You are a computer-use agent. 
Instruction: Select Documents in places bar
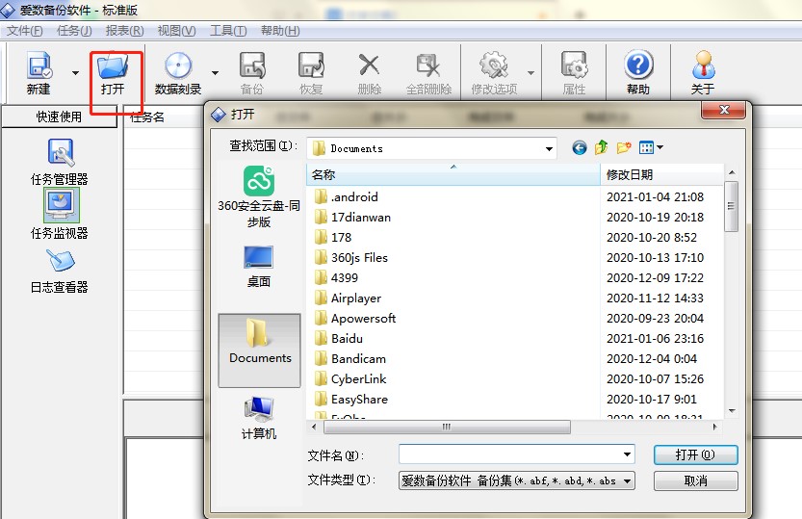click(x=259, y=350)
